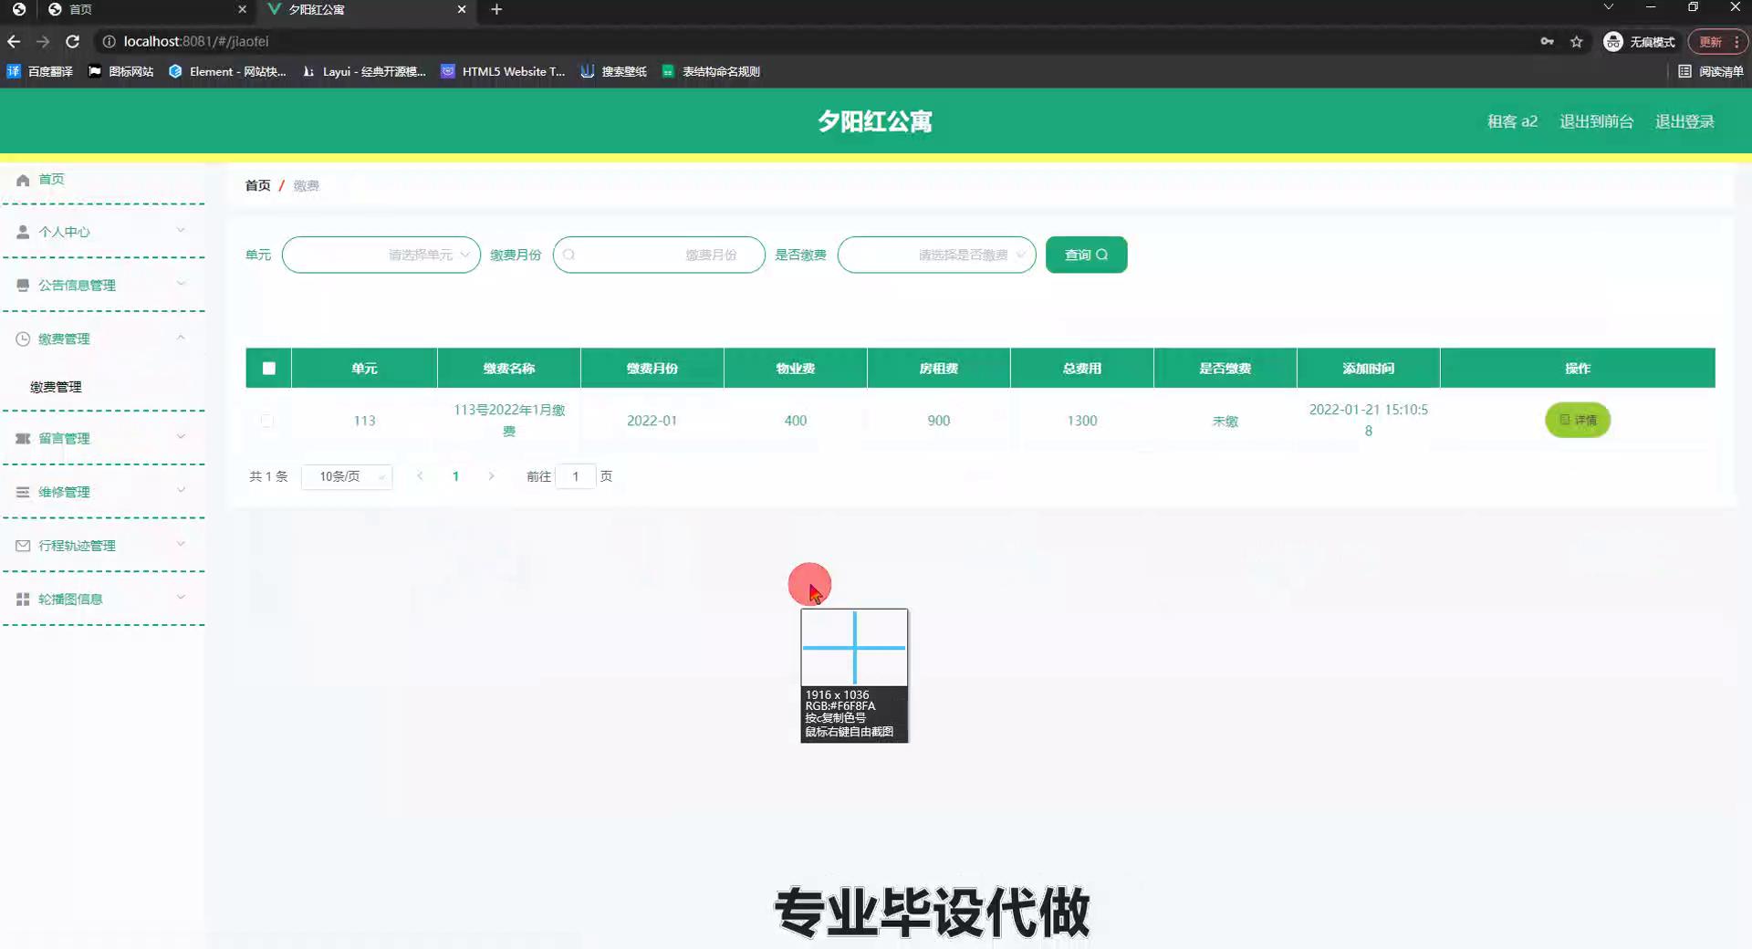Image resolution: width=1752 pixels, height=949 pixels.
Task: Click the grid icon for 轮播图信息
Action: click(23, 600)
